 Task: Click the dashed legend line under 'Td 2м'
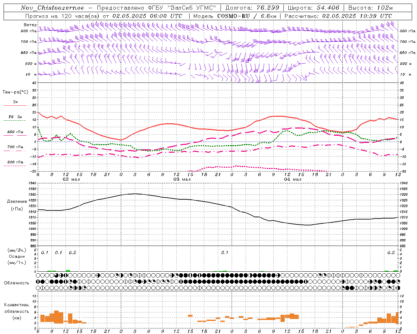coord(14,121)
